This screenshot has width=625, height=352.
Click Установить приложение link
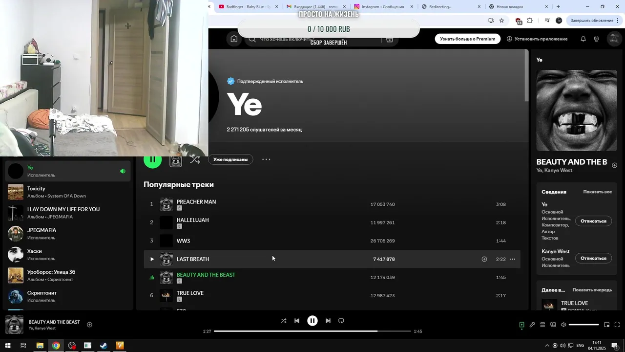click(537, 39)
